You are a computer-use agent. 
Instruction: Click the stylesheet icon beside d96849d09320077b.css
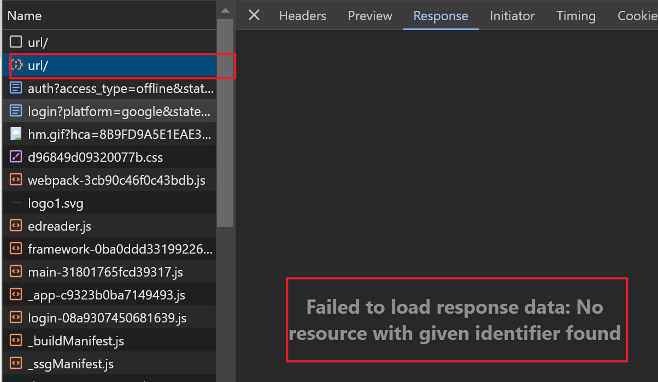(16, 157)
